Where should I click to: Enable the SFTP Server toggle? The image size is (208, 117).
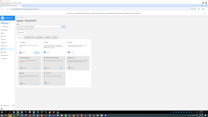(x=45, y=68)
